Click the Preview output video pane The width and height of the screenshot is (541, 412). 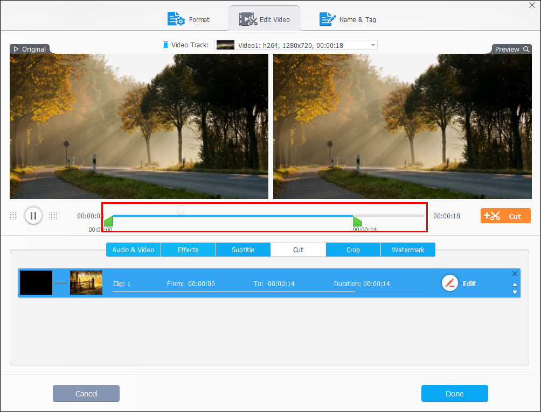coord(403,126)
